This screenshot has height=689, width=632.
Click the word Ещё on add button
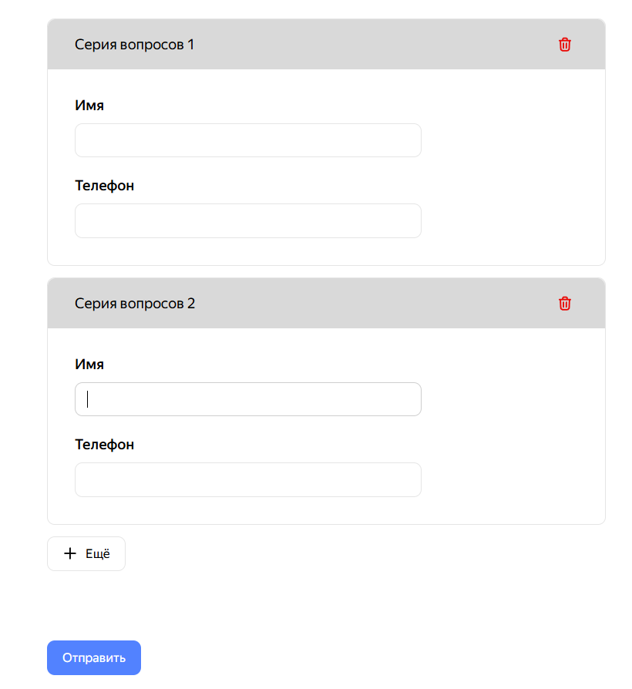98,553
